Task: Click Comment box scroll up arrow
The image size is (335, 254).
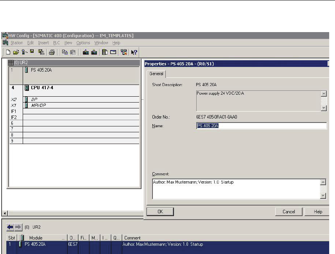Action: [x=323, y=182]
